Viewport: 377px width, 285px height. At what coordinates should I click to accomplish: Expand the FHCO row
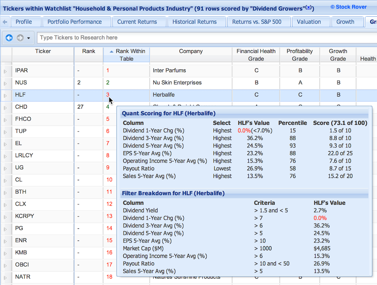(x=5, y=120)
